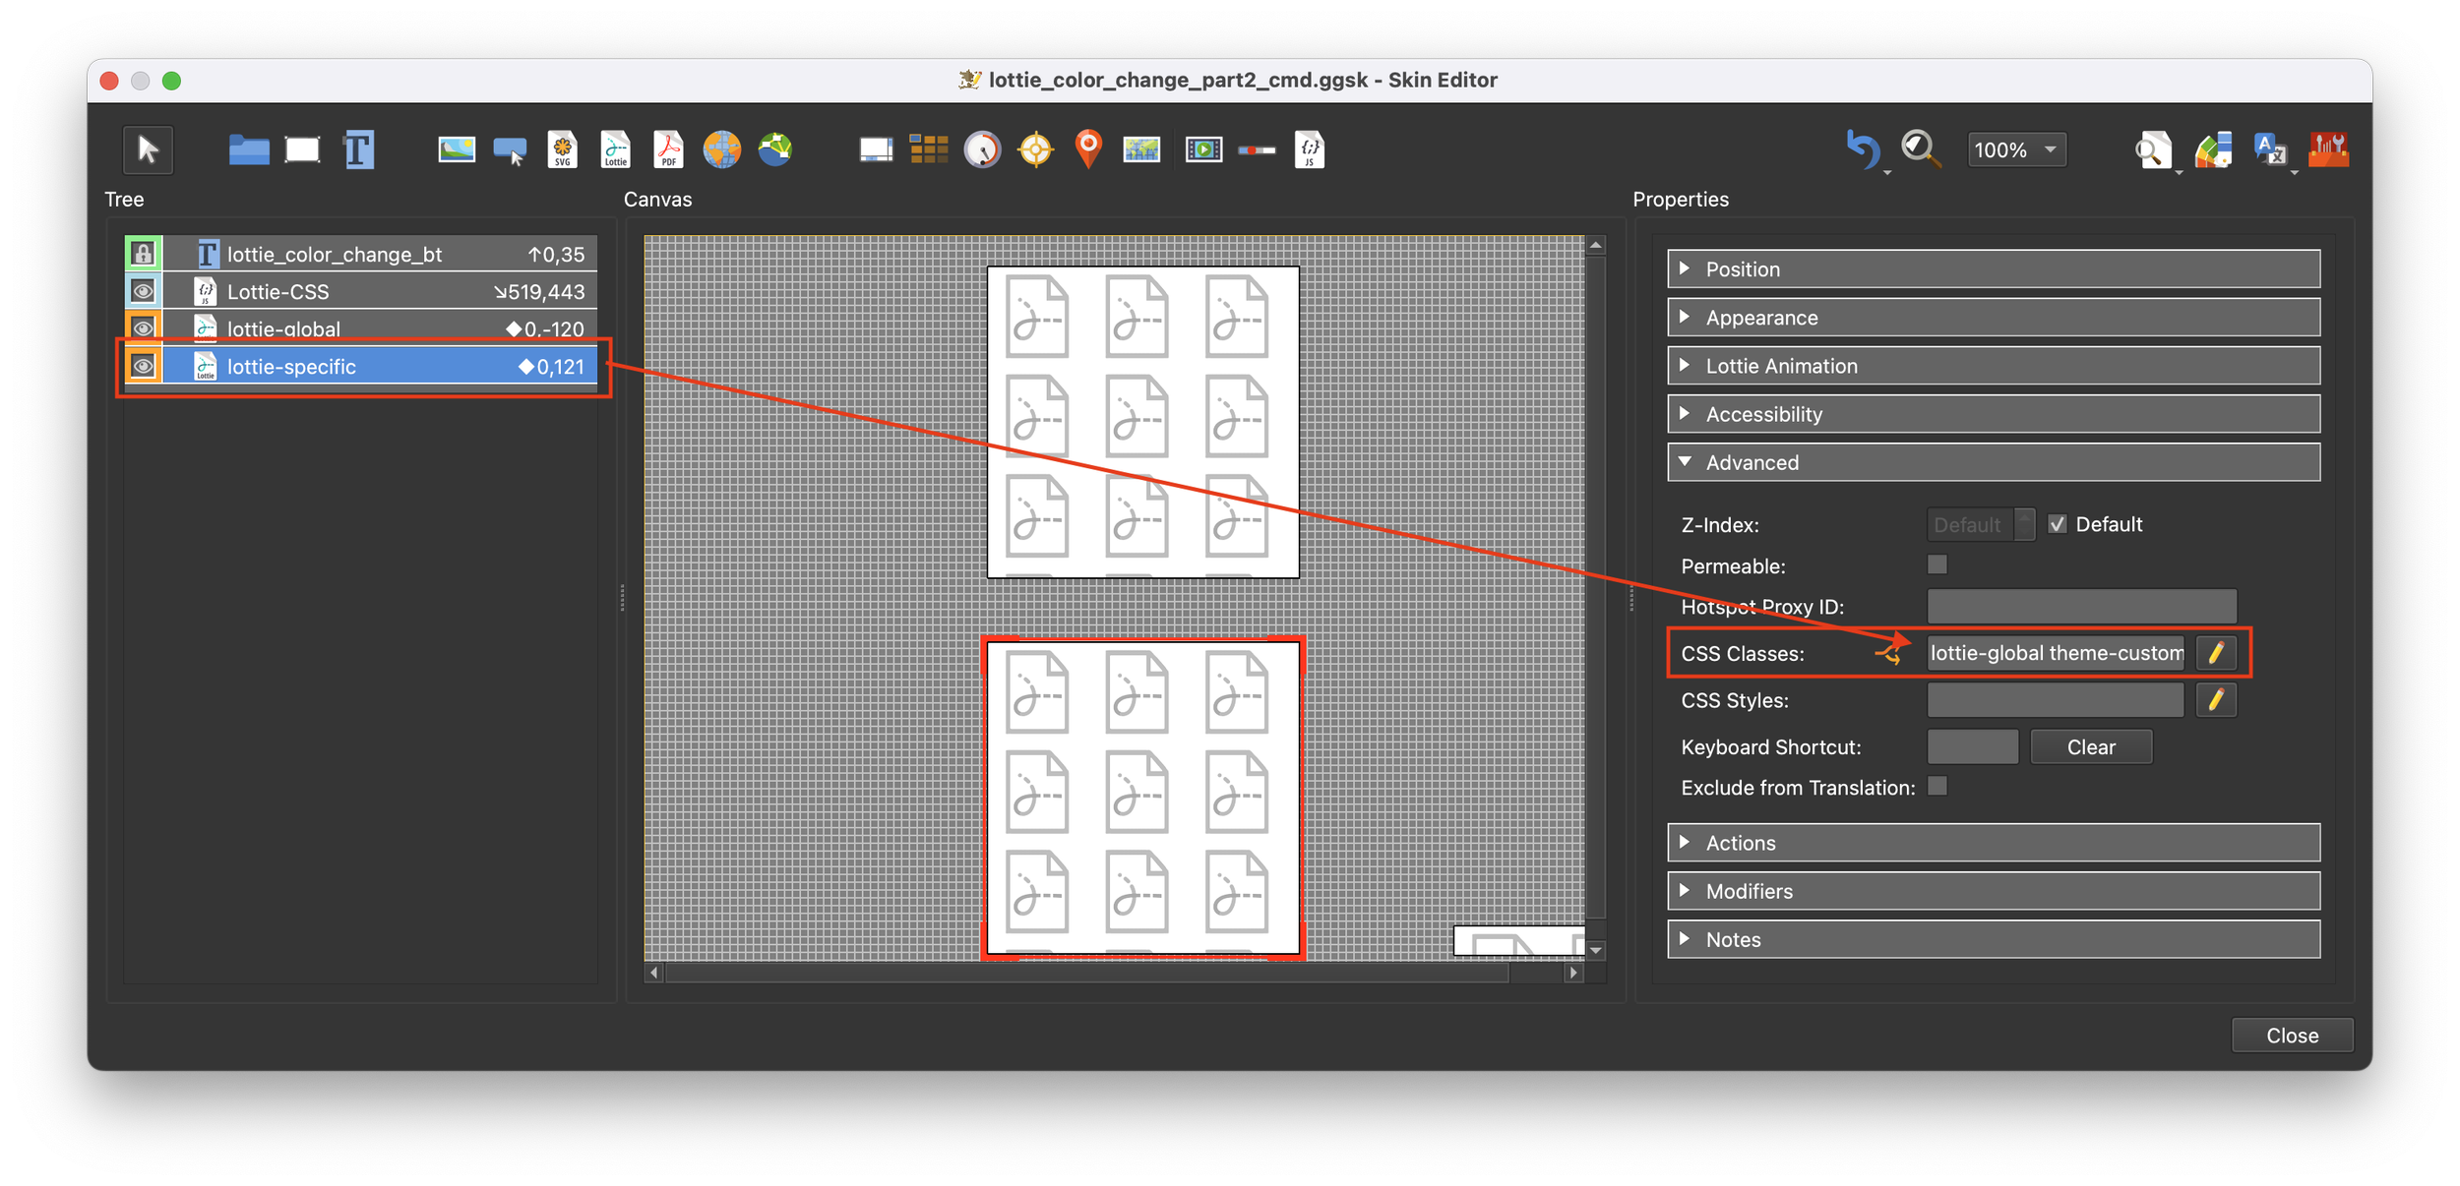Image resolution: width=2460 pixels, height=1186 pixels.
Task: Select the JS code element tool
Action: 1309,149
